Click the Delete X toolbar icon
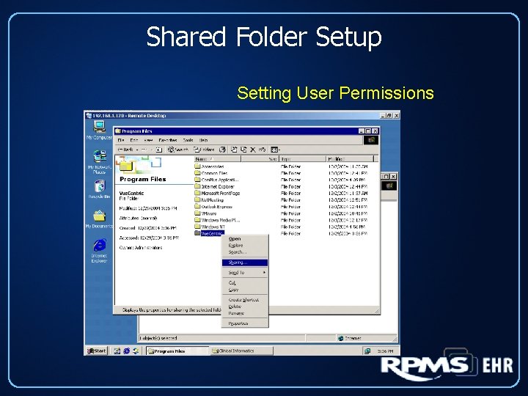 coord(253,150)
